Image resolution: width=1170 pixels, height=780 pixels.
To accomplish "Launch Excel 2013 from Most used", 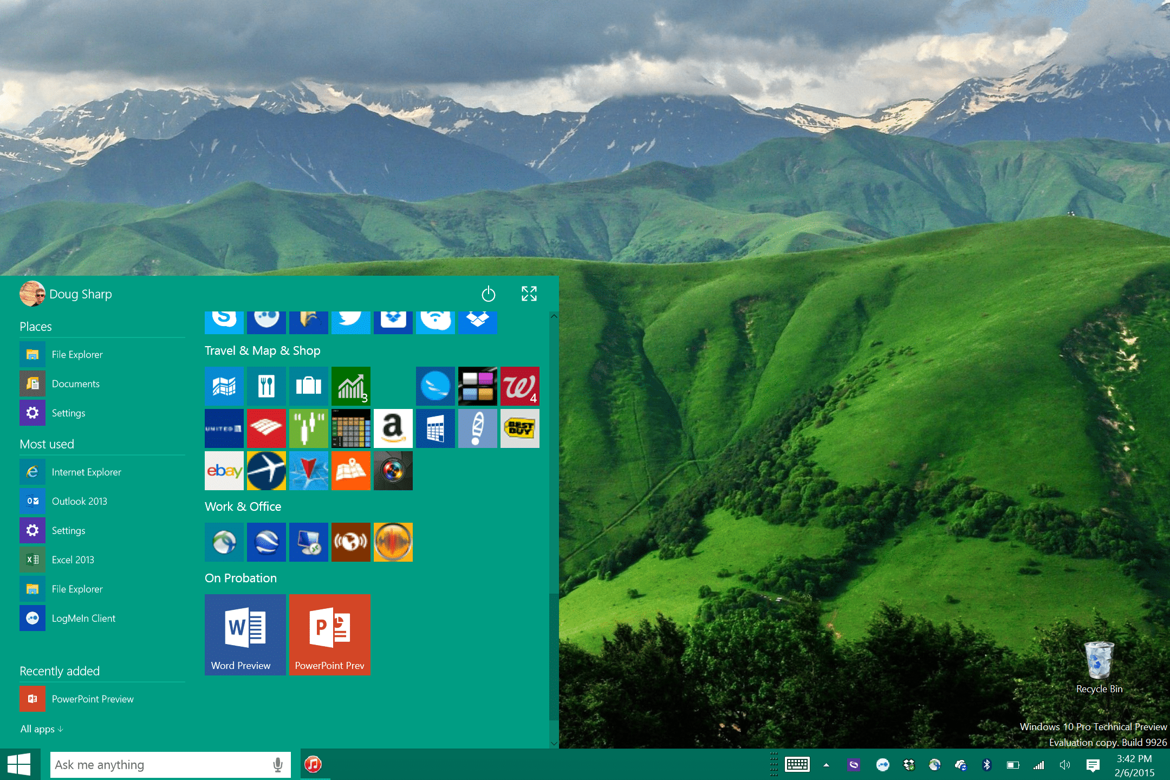I will pyautogui.click(x=102, y=560).
